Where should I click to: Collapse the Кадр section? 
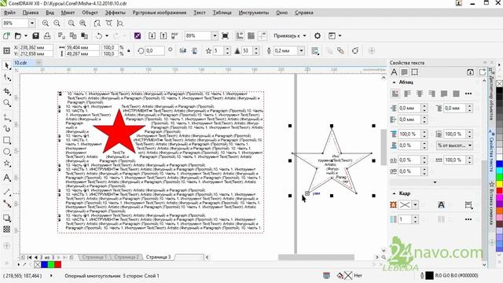point(394,193)
